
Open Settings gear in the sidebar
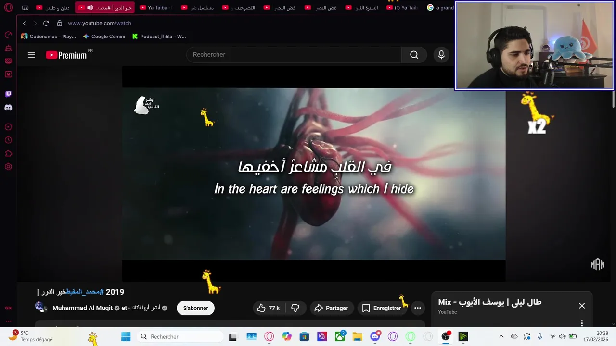(x=8, y=167)
